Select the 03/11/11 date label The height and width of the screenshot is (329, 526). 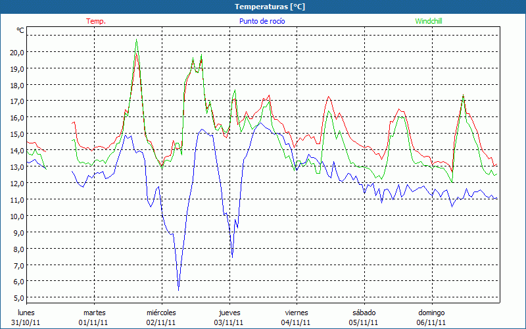[x=228, y=322]
